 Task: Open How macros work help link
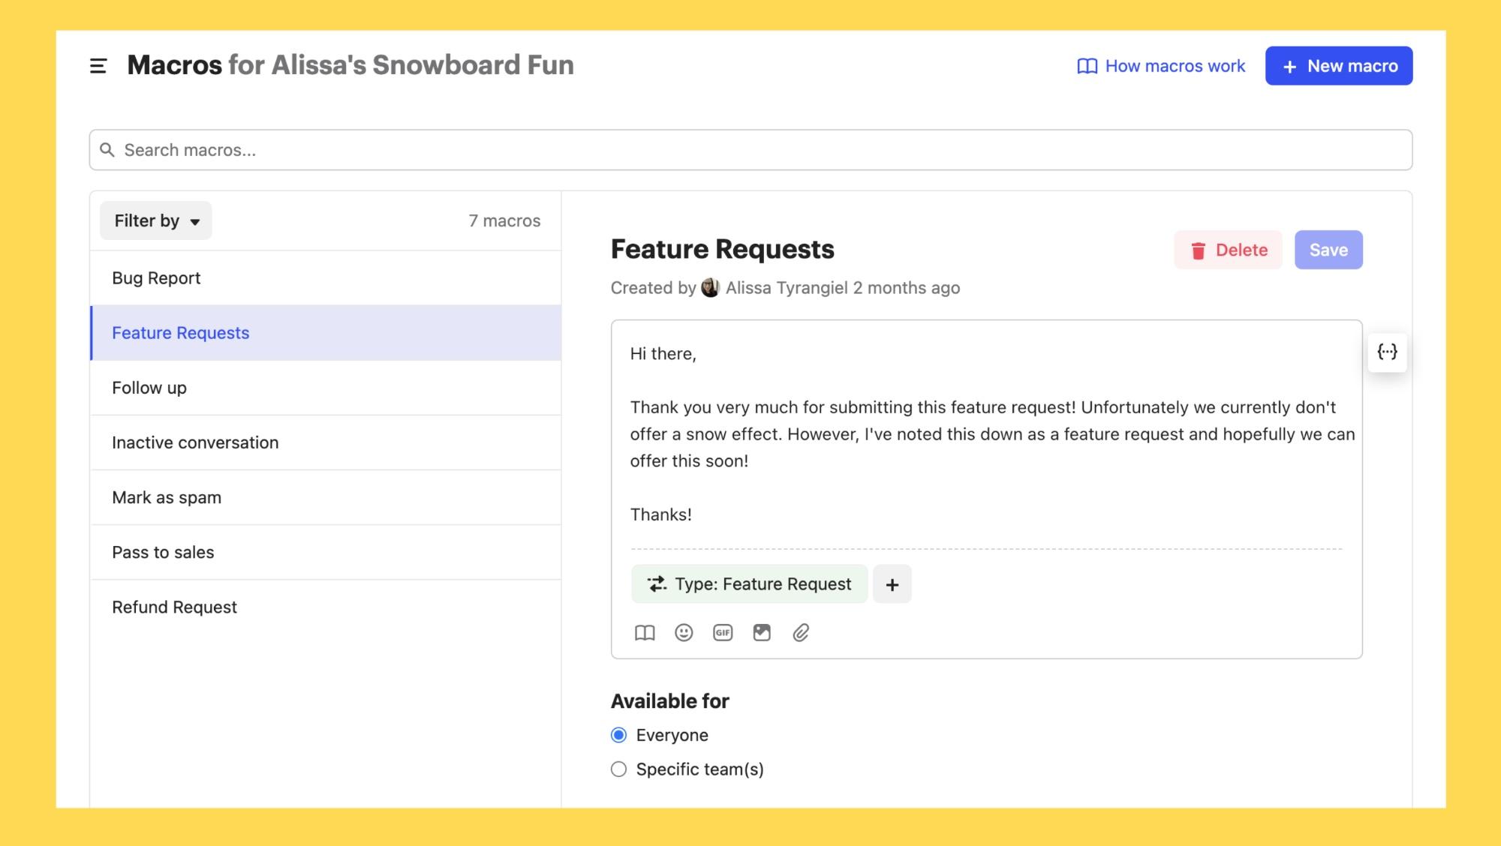click(x=1161, y=66)
